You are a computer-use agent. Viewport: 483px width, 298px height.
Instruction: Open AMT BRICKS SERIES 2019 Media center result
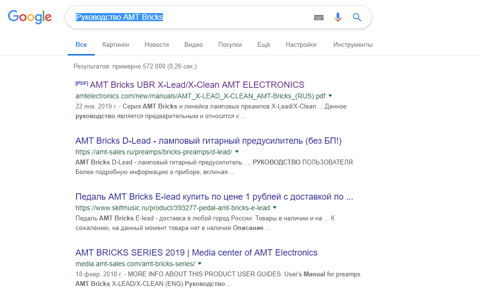point(196,253)
